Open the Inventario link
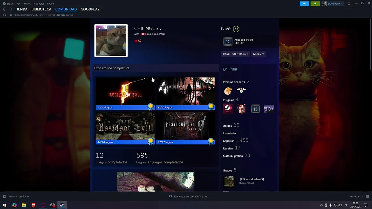The width and height of the screenshot is (372, 209). 229,133
